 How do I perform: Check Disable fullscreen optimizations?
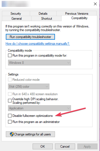coord(10,115)
